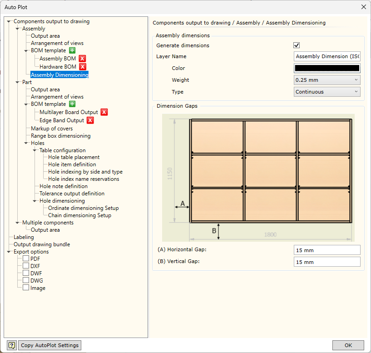Edit the Horizontal Gap value field
The image size is (371, 353).
click(x=327, y=250)
